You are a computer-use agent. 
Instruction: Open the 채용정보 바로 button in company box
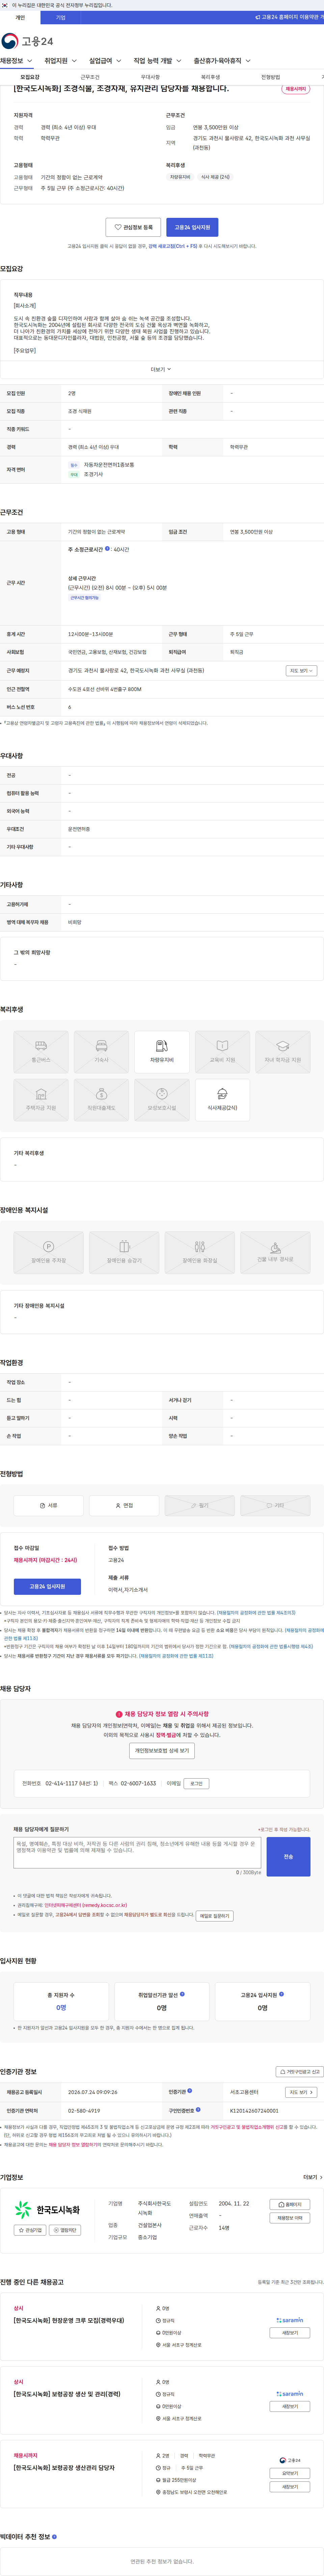(290, 2218)
